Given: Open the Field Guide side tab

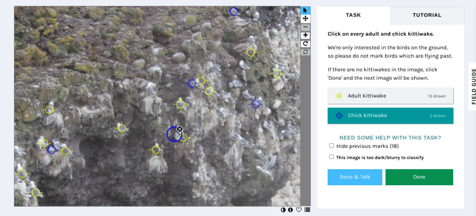Looking at the screenshot, I should click(x=473, y=86).
